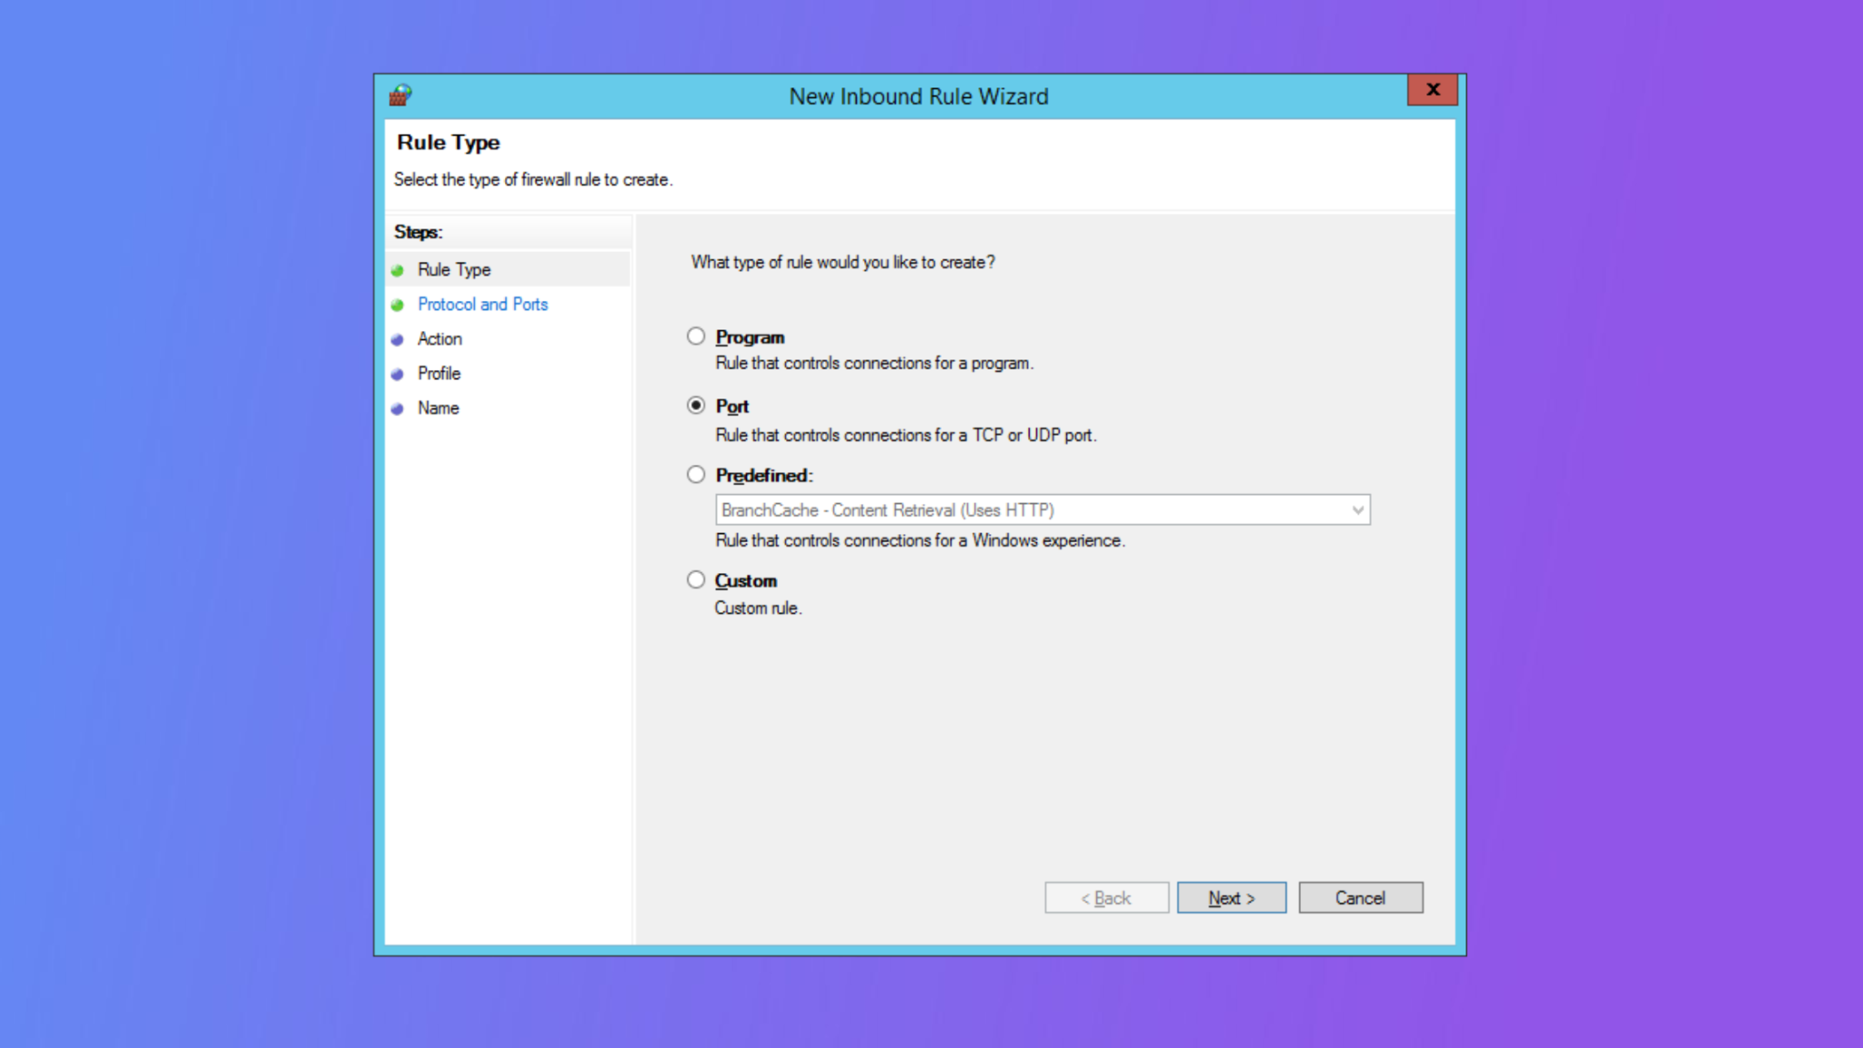The height and width of the screenshot is (1048, 1863).
Task: Click the dropdown arrow on the Predefined combo box
Action: coord(1357,509)
